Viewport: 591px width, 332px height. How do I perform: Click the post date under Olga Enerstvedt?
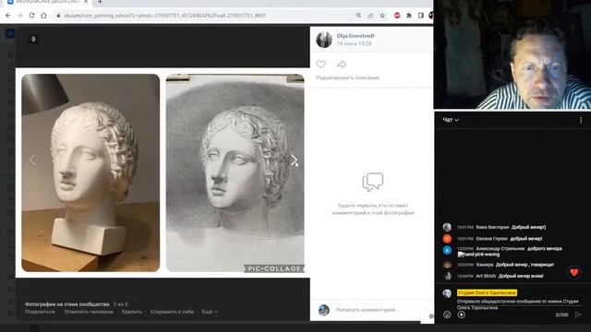coord(354,43)
